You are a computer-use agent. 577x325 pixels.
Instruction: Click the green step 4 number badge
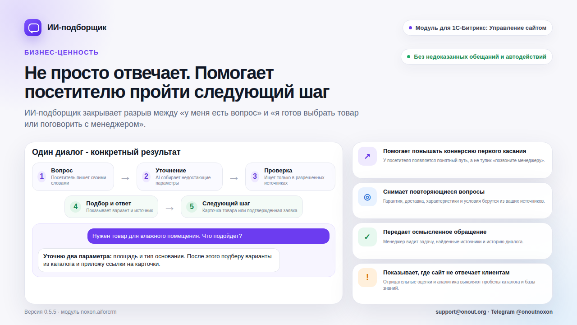(76, 207)
